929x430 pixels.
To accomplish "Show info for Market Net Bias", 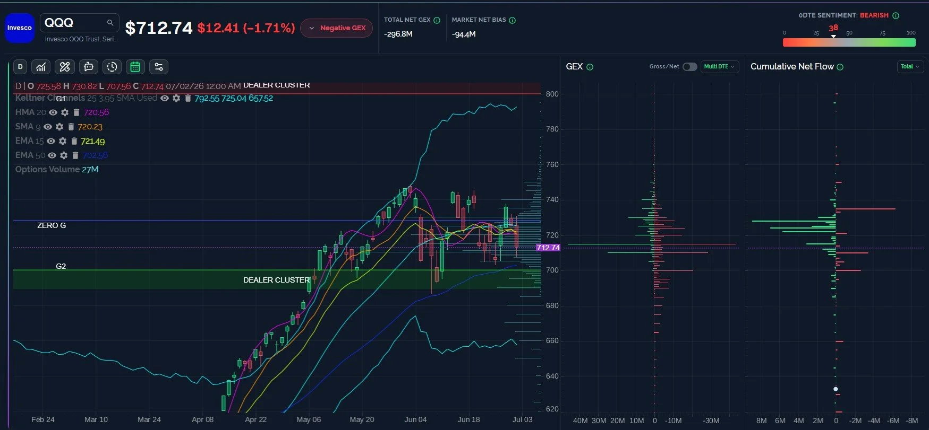I will tap(512, 20).
